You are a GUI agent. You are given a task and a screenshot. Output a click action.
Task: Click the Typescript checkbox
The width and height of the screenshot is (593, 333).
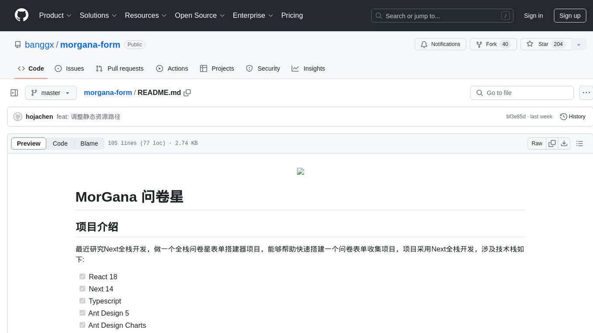tap(82, 301)
